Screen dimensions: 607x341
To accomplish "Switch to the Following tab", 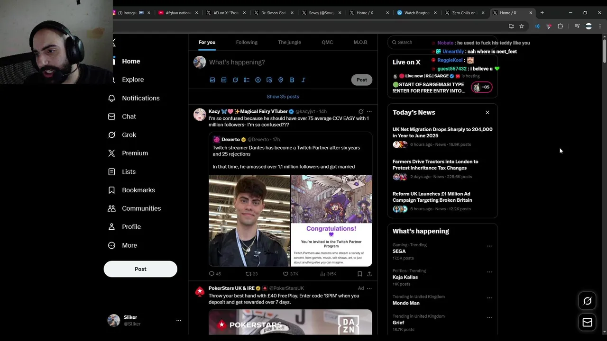I will click(x=247, y=42).
